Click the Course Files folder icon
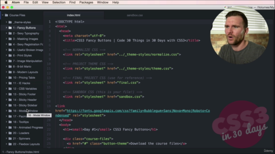 pyautogui.click(x=6, y=15)
